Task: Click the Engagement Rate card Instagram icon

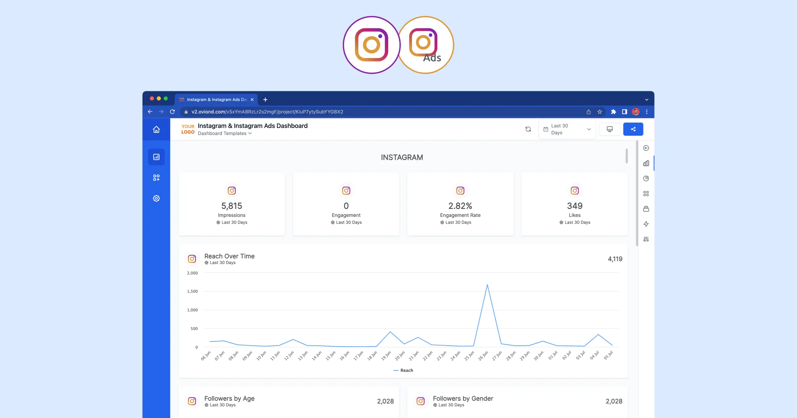Action: [460, 190]
